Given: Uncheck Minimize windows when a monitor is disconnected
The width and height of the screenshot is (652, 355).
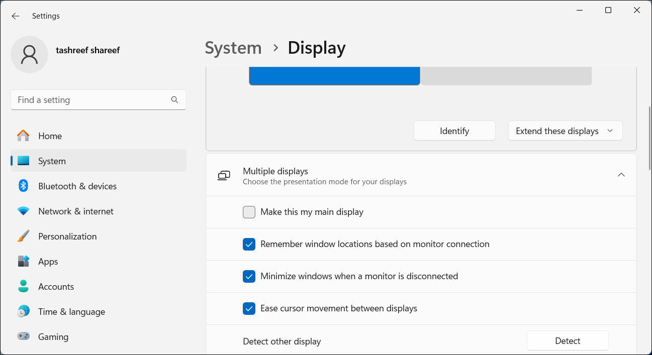Looking at the screenshot, I should (x=249, y=276).
